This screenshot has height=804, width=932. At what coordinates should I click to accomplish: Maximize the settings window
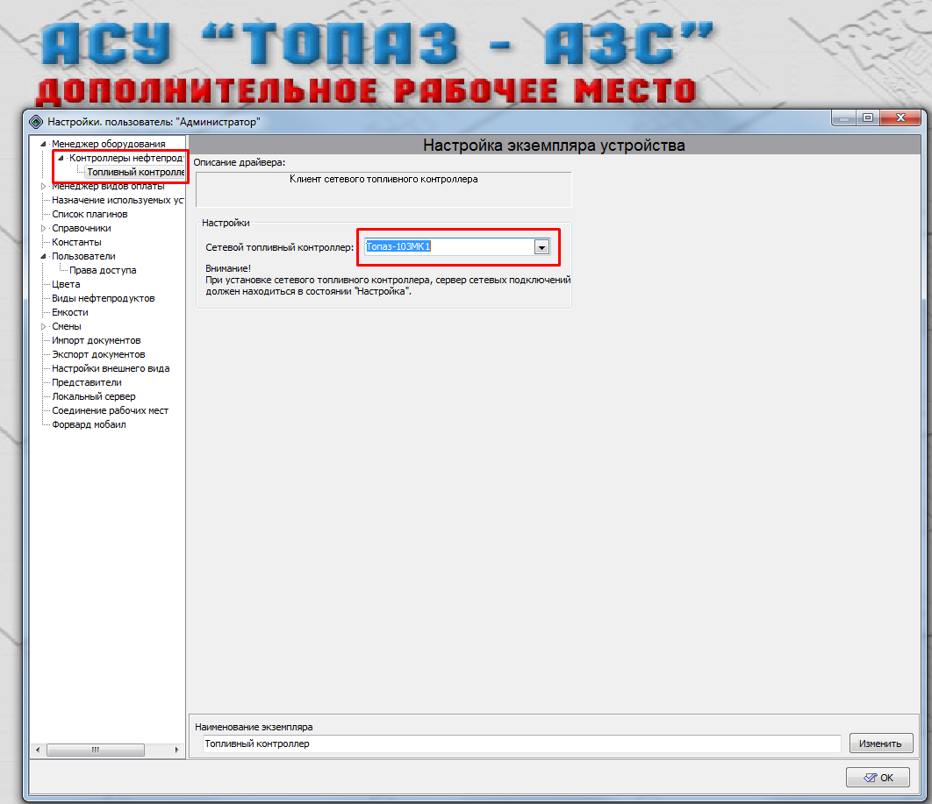point(868,118)
